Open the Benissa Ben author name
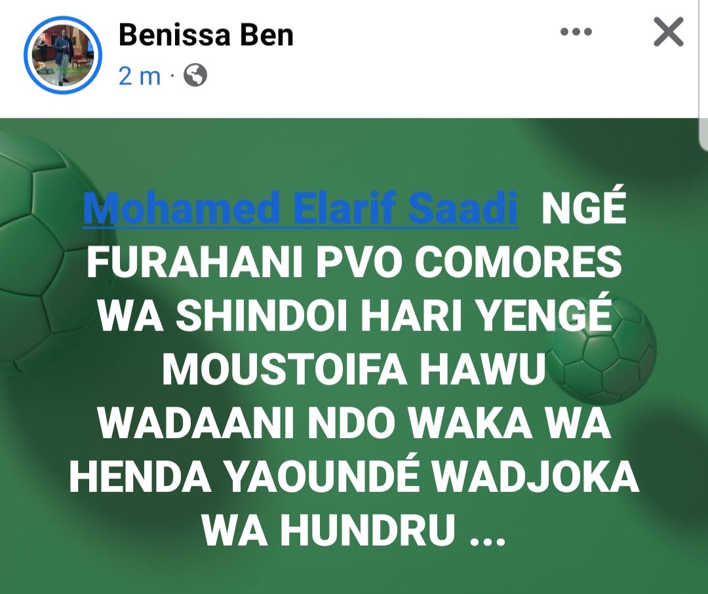Screen dimensions: 708x594 (x=206, y=35)
